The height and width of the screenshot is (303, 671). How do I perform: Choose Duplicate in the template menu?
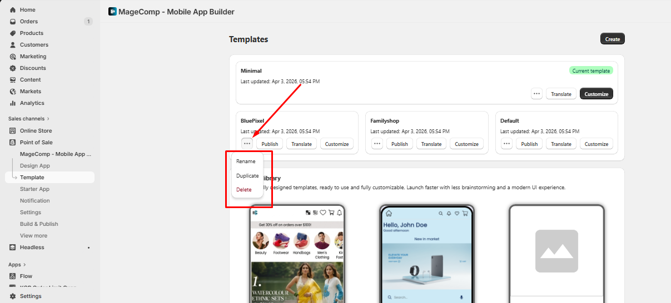(x=247, y=176)
